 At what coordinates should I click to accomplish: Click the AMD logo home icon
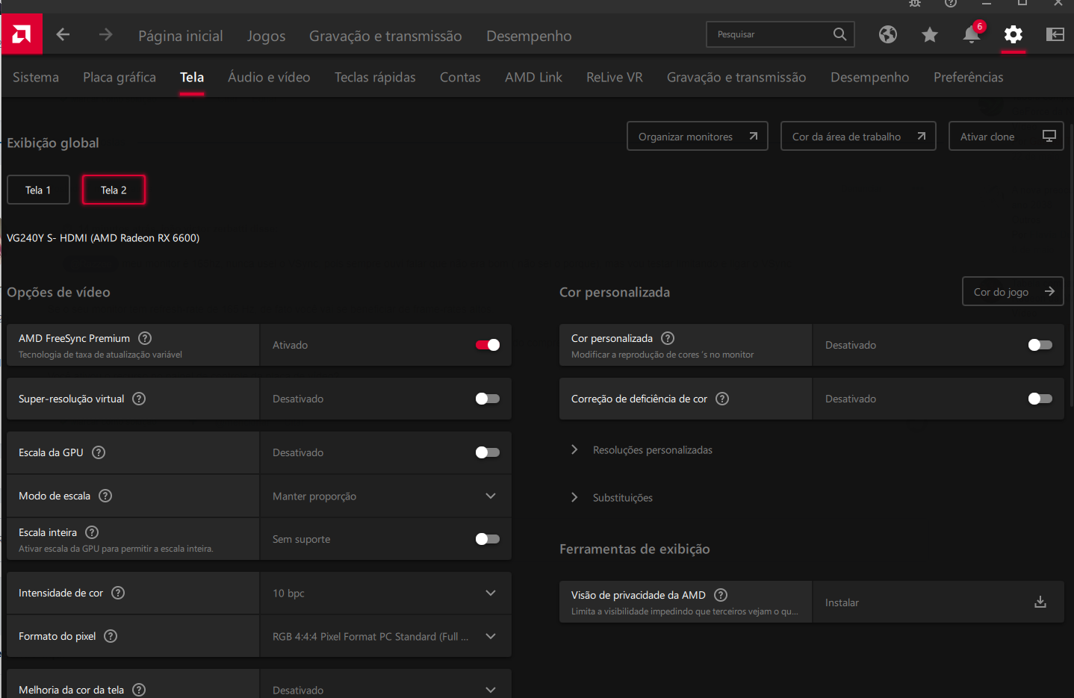[22, 34]
